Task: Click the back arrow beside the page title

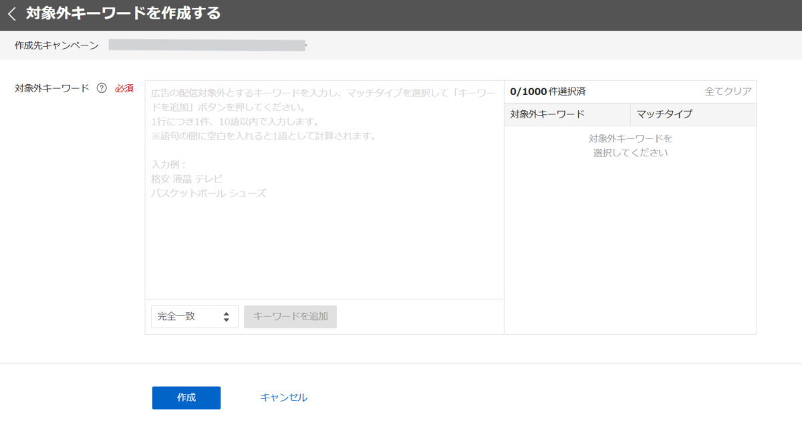Action: (11, 14)
